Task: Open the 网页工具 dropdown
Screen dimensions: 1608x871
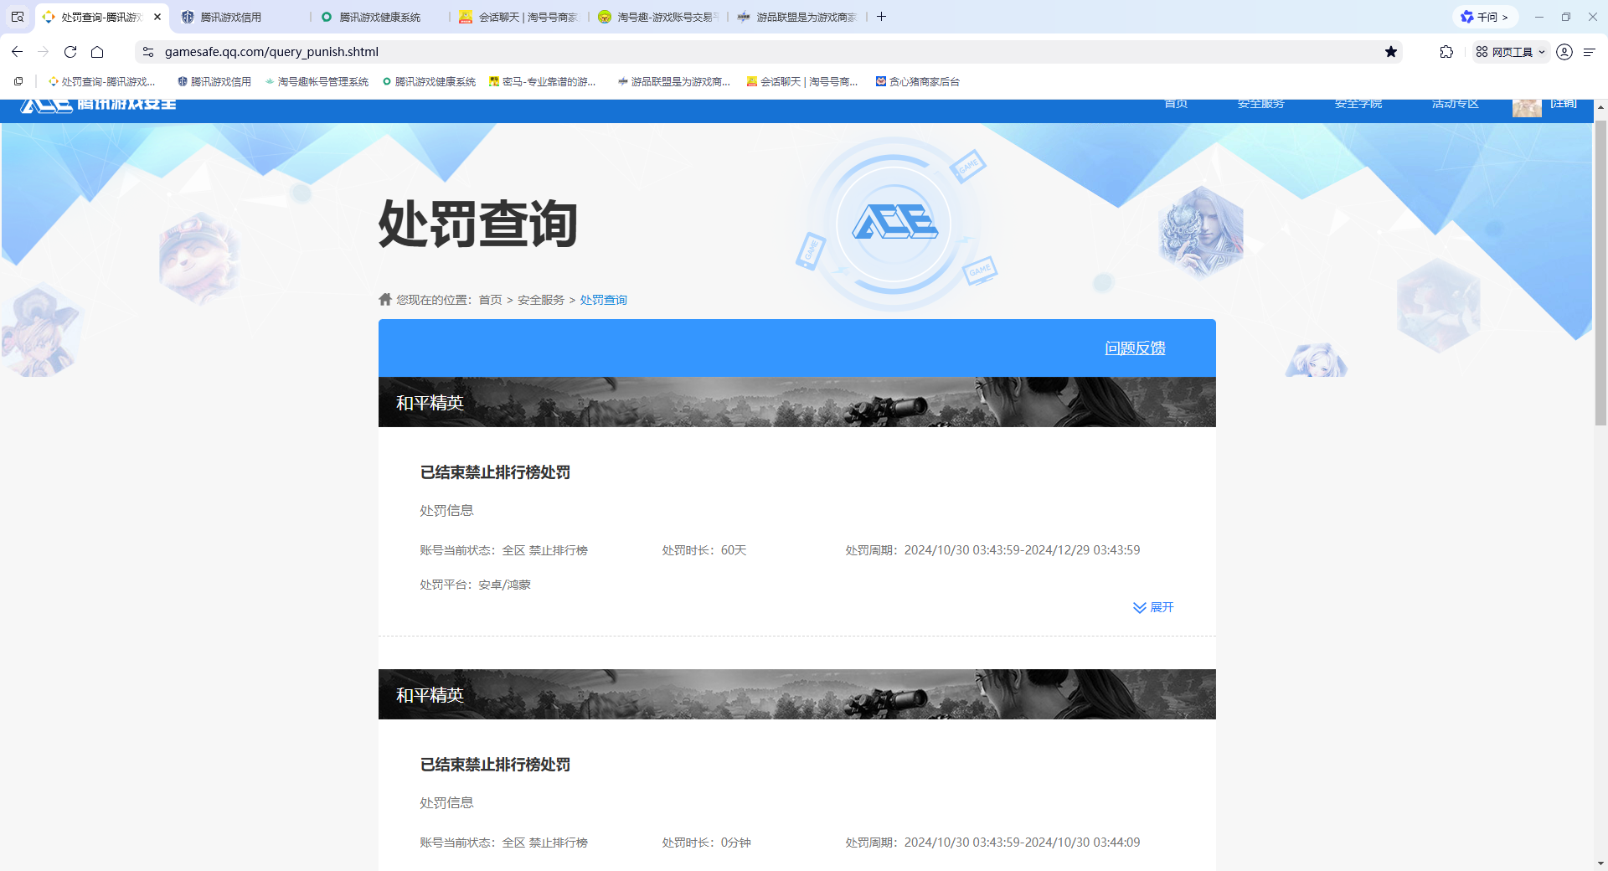Action: [x=1511, y=52]
